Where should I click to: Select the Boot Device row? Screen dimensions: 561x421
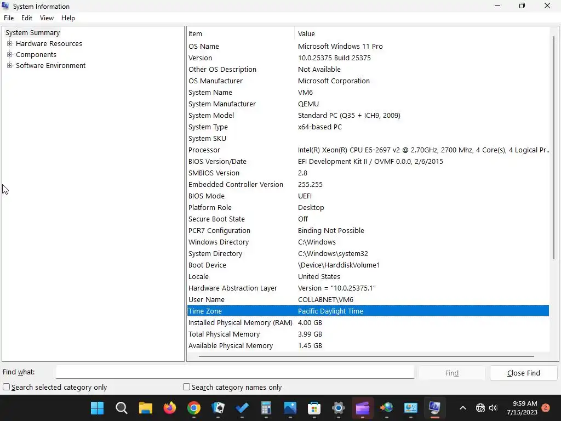[x=368, y=265]
